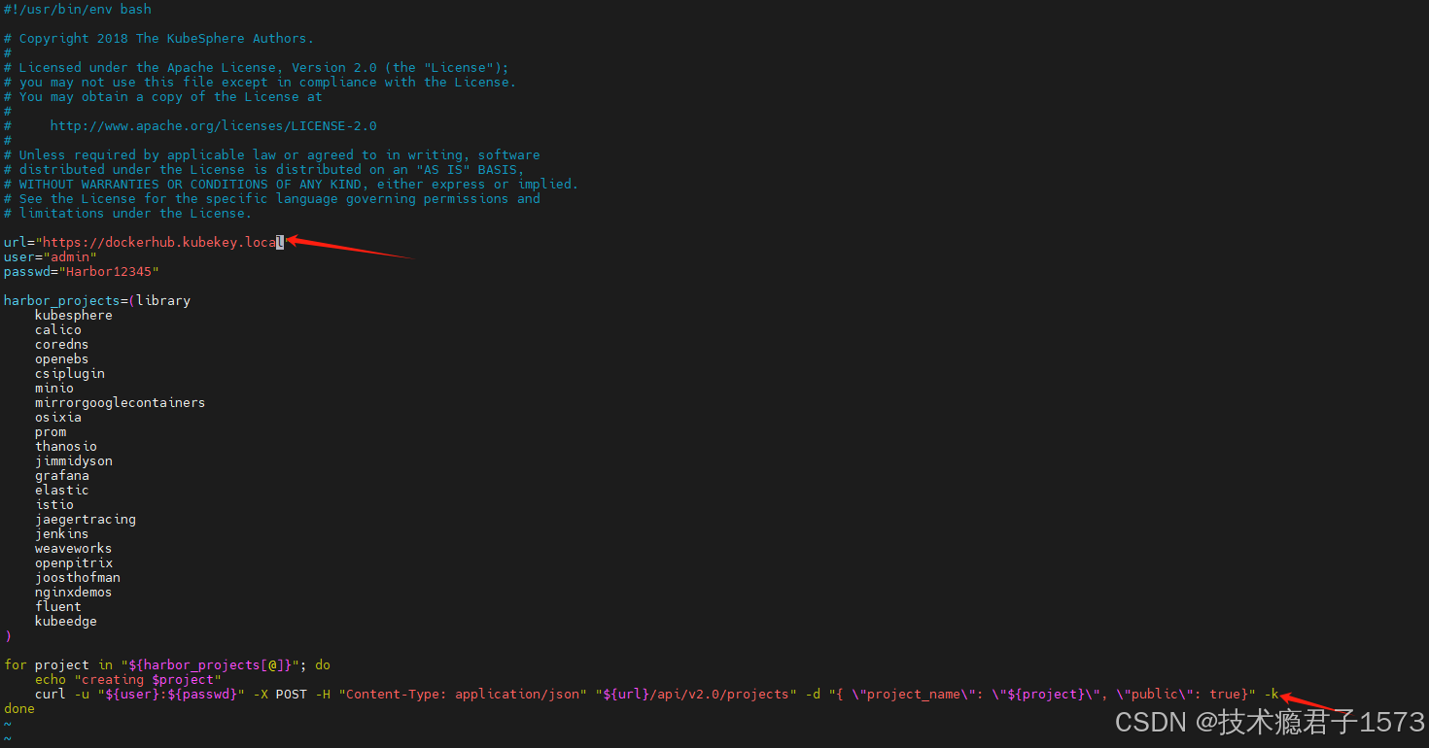Click the echo "creating $project" line
Viewport: 1429px width, 748px height.
[x=135, y=679]
